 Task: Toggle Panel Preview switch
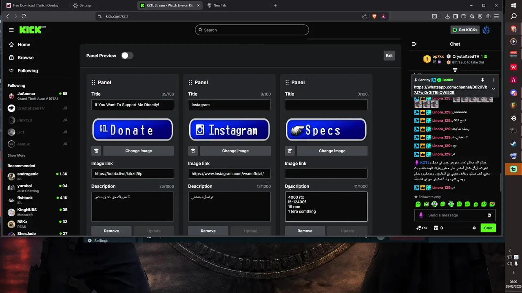click(127, 56)
